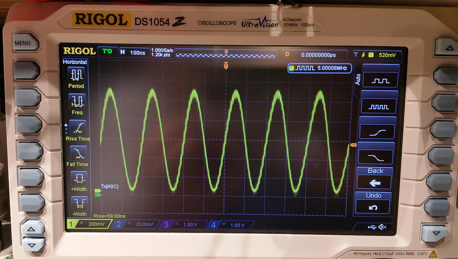Unmute the sound icon in status bar
458x259 pixels.
[x=383, y=227]
